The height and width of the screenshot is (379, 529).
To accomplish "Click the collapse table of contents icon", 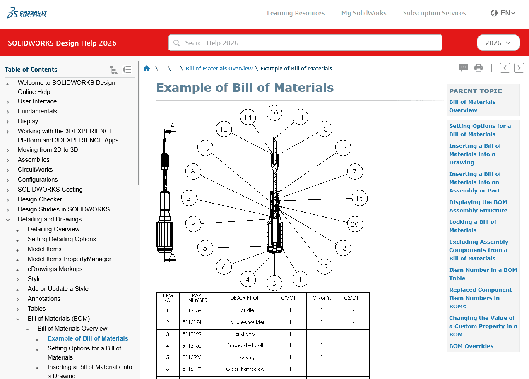I will click(127, 70).
